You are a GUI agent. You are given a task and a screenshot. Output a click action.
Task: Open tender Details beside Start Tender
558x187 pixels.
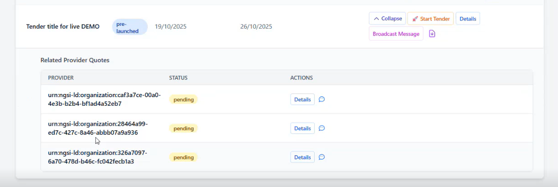click(x=468, y=19)
